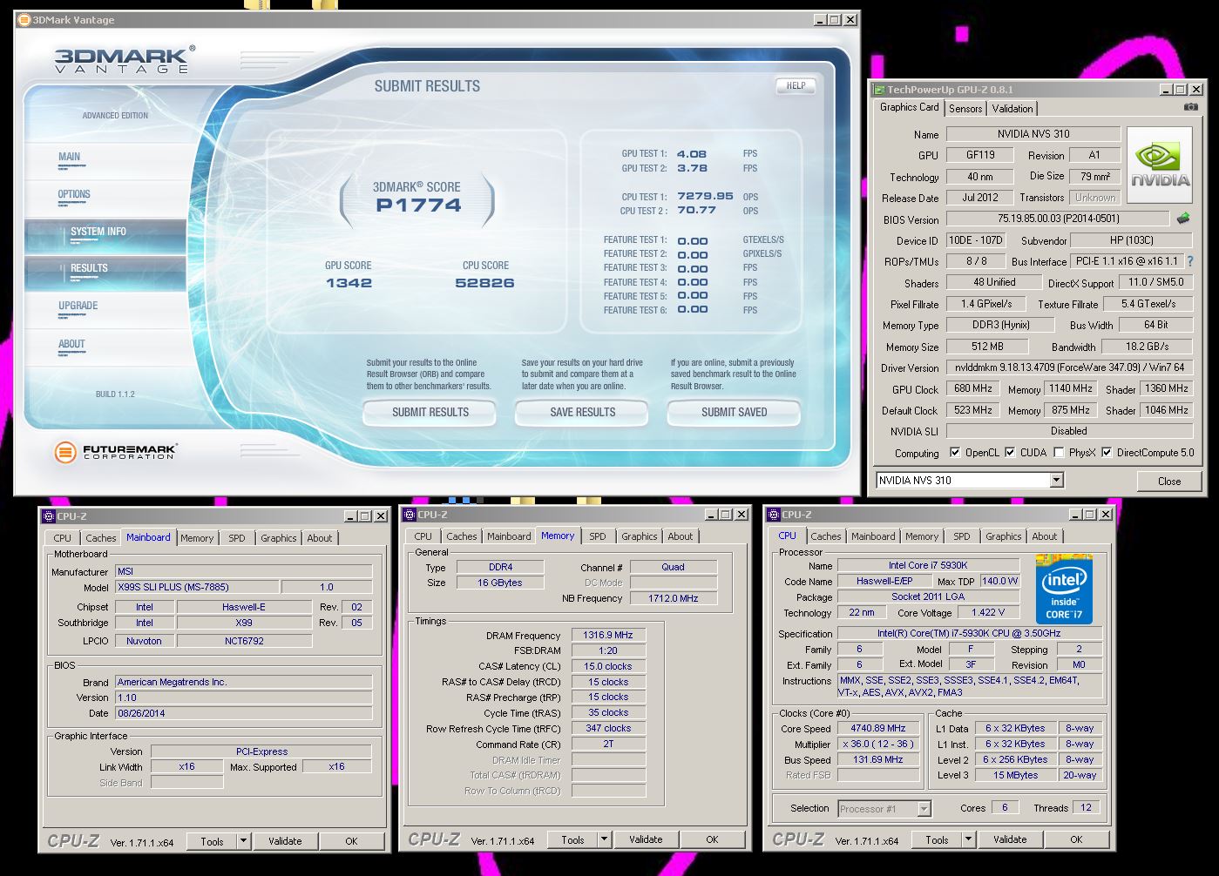Click the GPU name field NVIDIA NVS 310

click(1033, 134)
